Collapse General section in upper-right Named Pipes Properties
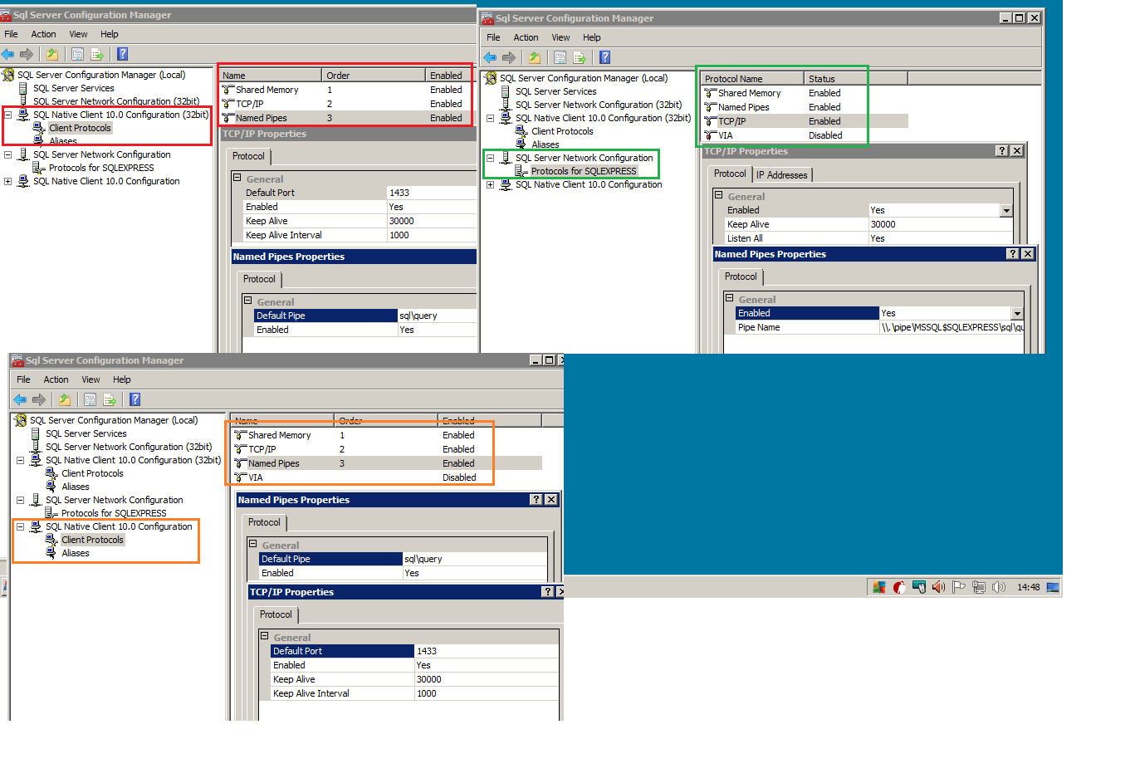This screenshot has height=783, width=1135. (730, 298)
